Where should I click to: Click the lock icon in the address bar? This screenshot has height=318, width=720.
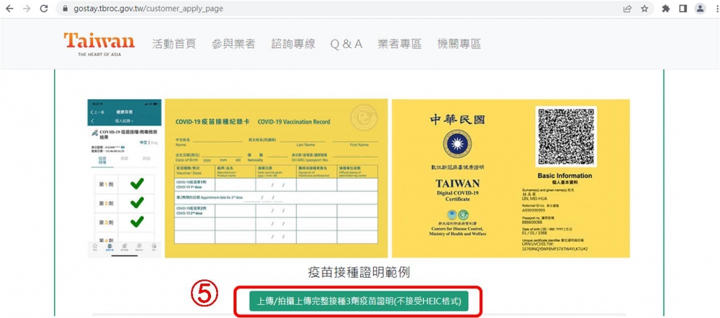pyautogui.click(x=65, y=9)
